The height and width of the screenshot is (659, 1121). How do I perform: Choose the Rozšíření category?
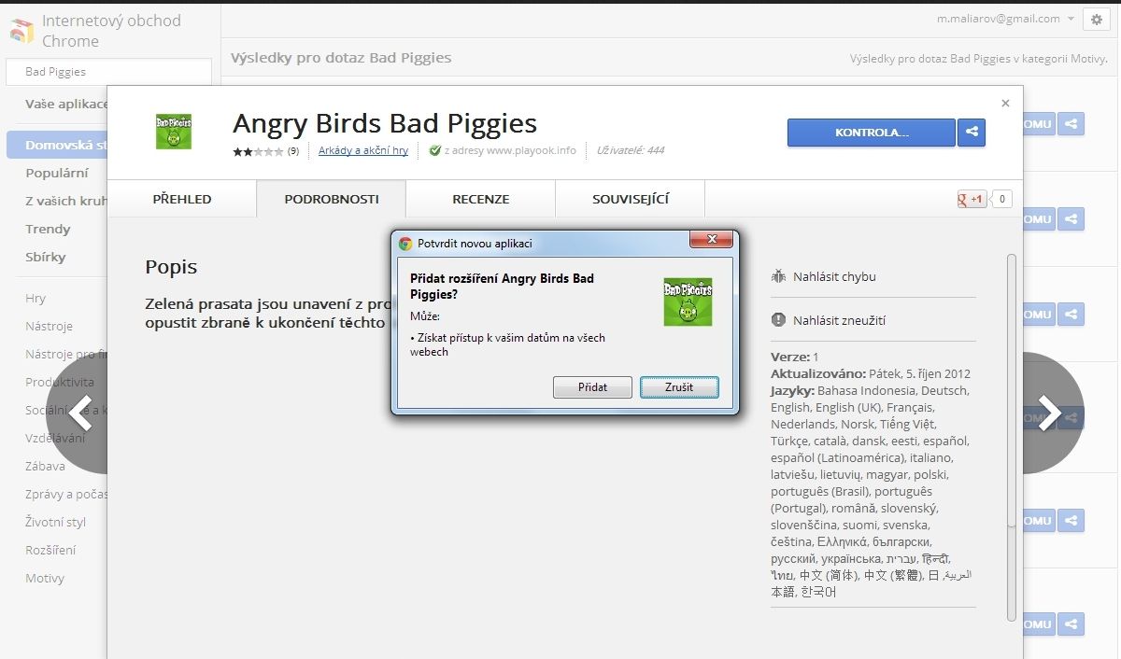point(50,550)
